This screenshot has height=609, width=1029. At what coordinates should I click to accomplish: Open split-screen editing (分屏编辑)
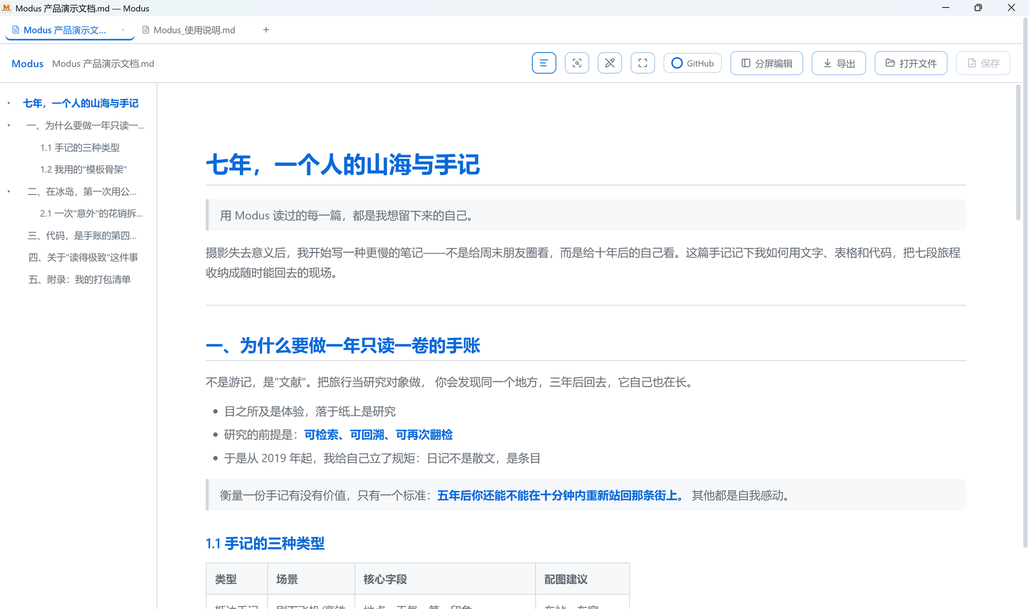[x=767, y=63]
